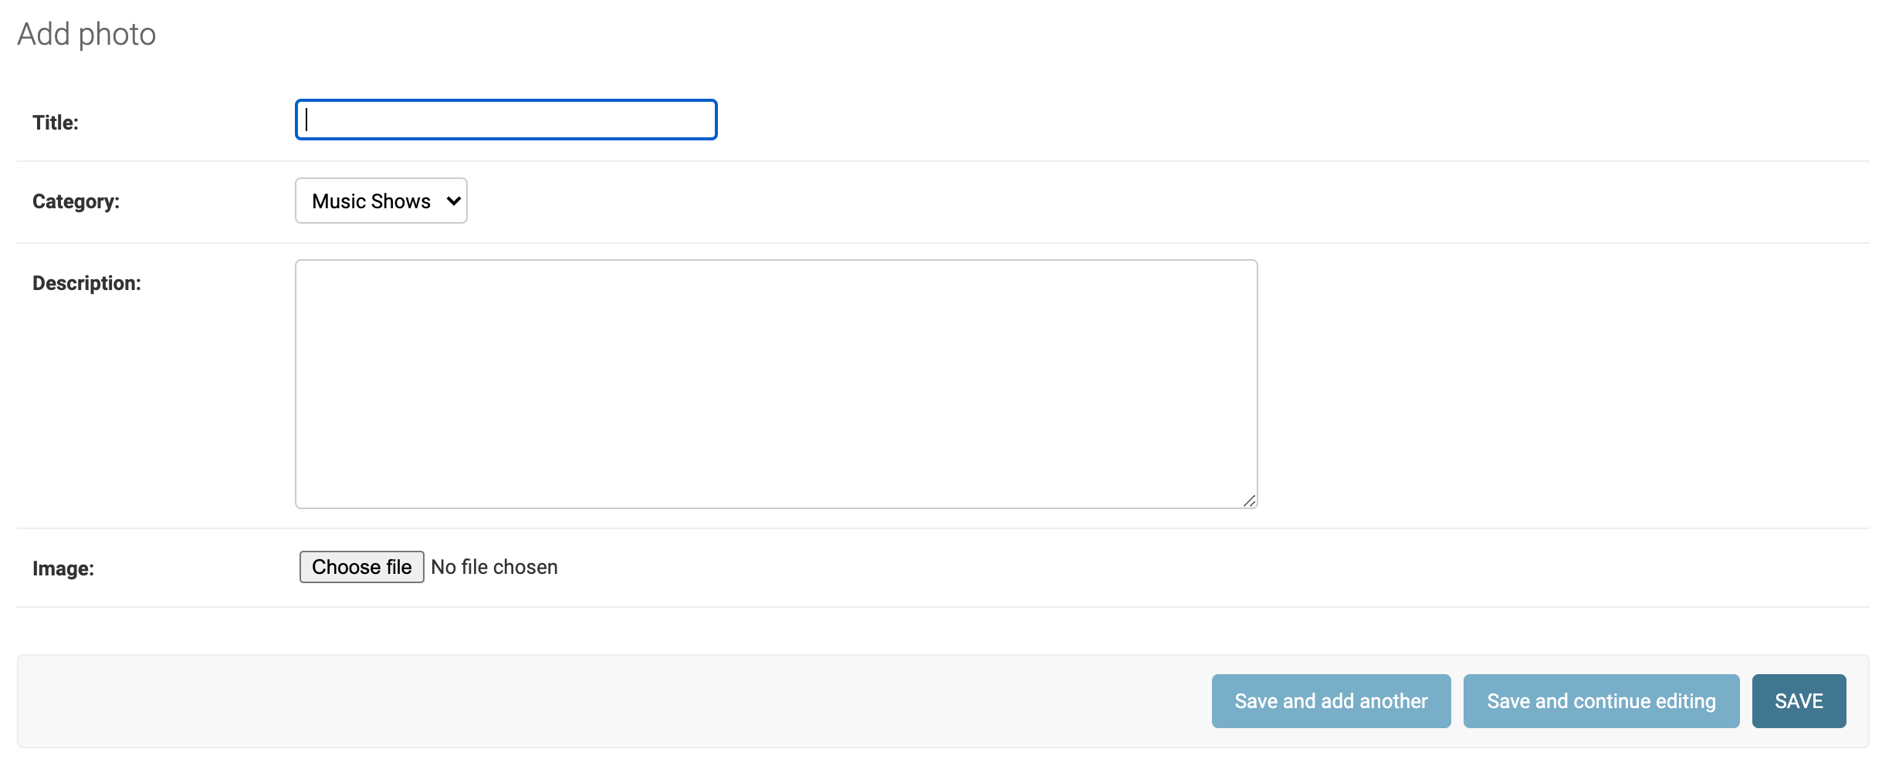The image size is (1882, 759).
Task: Click inside the Description text area
Action: 776,383
